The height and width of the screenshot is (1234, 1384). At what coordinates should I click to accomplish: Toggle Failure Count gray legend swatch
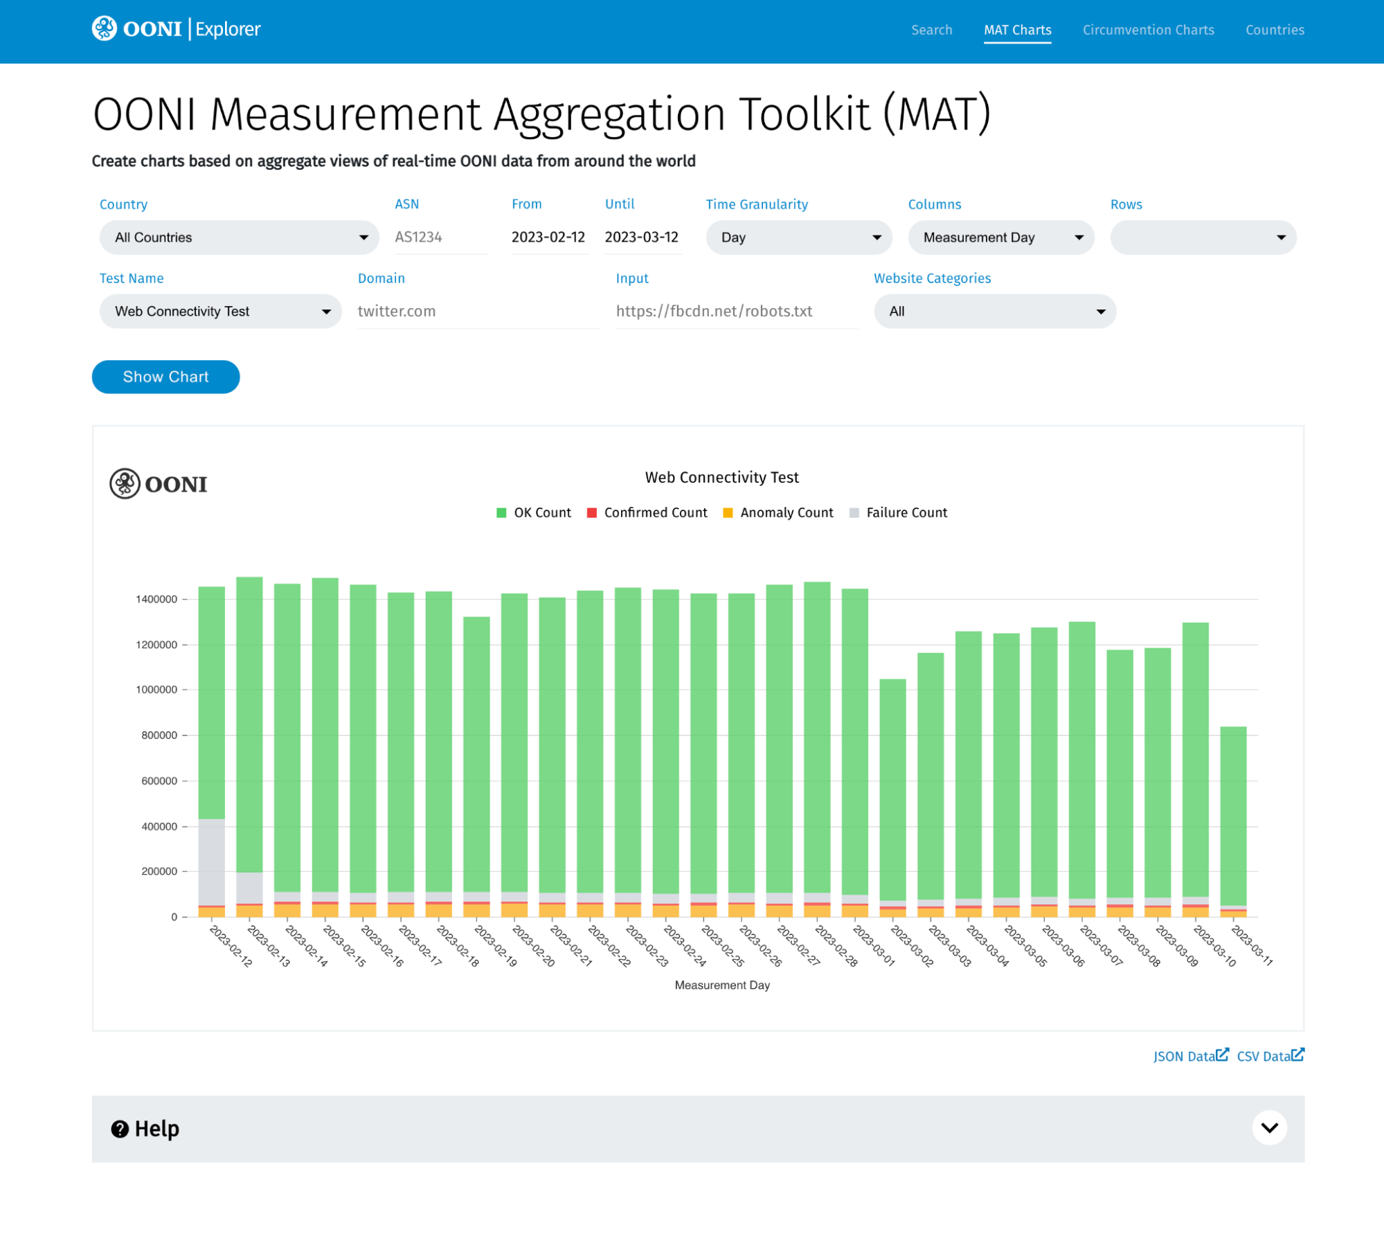tap(854, 513)
